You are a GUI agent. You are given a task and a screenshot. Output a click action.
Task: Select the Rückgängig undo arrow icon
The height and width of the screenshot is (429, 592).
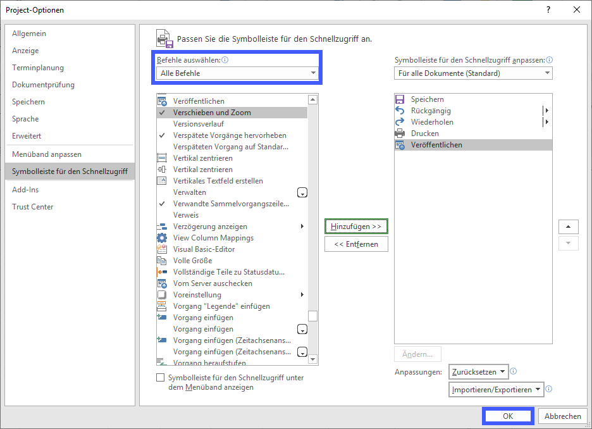[399, 111]
